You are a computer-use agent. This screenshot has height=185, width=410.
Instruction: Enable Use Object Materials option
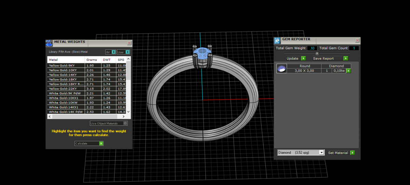click(x=125, y=123)
